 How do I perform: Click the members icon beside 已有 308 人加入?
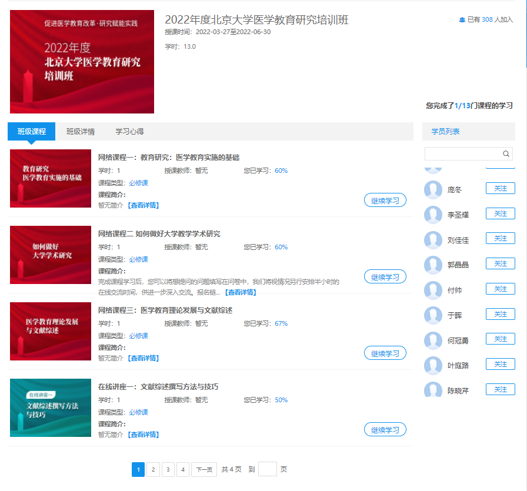click(462, 20)
